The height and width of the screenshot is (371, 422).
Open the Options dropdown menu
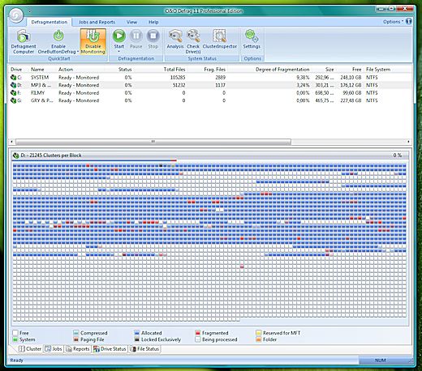click(x=393, y=22)
